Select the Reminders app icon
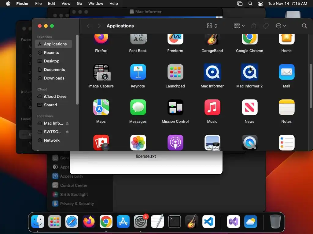 pyautogui.click(x=286, y=143)
